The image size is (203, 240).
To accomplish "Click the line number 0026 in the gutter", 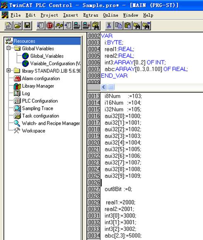I will pyautogui.click(x=94, y=183).
